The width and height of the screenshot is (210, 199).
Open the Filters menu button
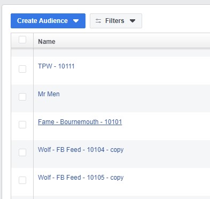(116, 21)
